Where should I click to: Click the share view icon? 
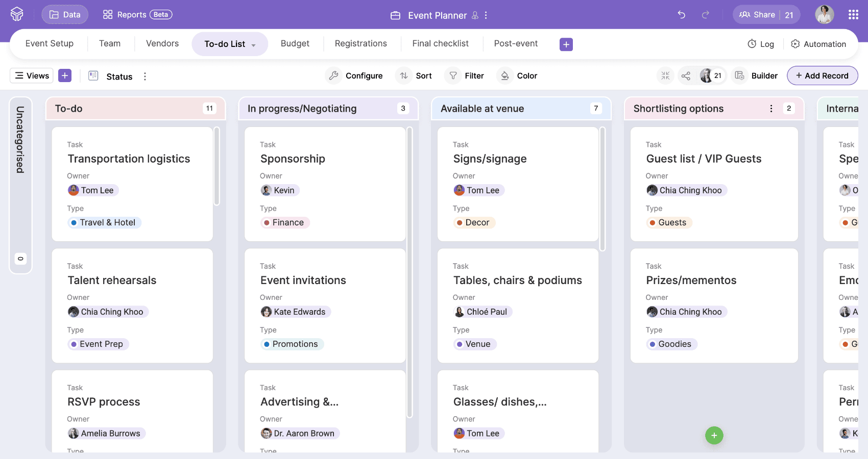coord(686,76)
